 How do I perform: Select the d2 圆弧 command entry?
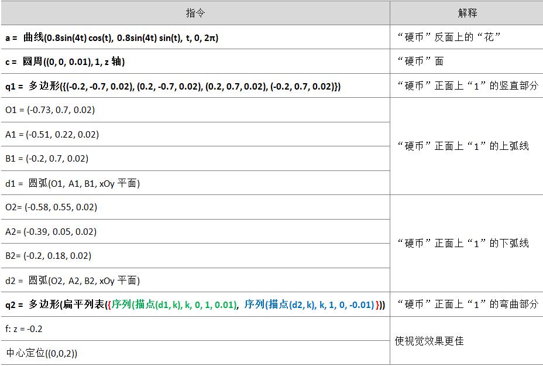click(76, 281)
